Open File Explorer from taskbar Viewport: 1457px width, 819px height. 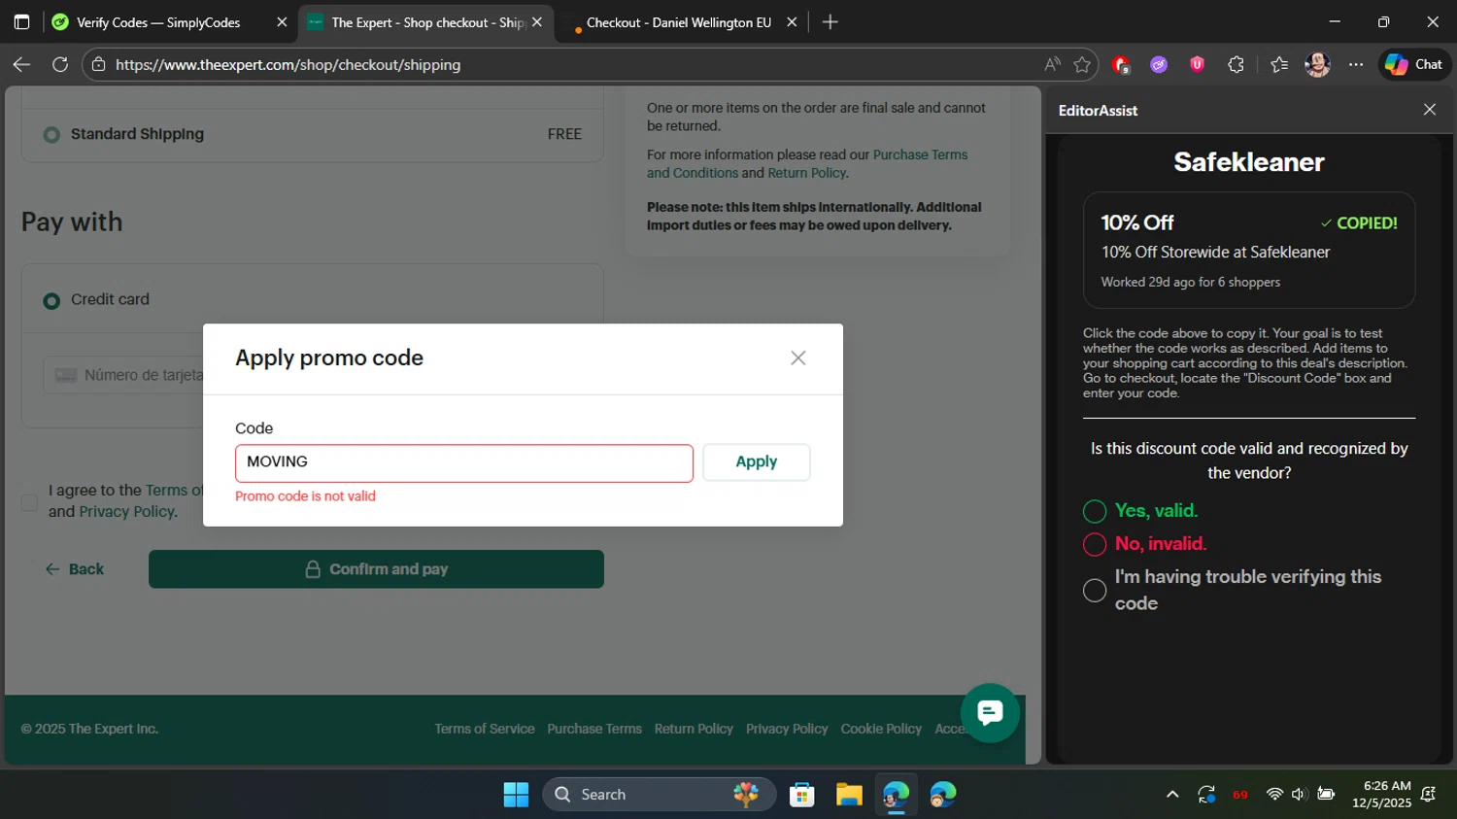(849, 795)
